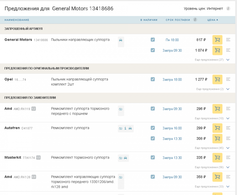Add Amd AMD.RK119 296 ₽ to cart

click(x=217, y=109)
